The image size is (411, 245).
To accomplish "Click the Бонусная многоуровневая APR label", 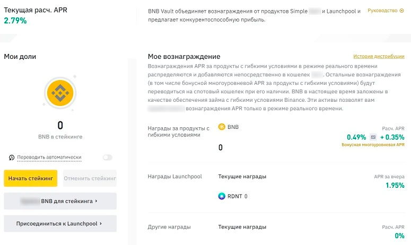I will point(373,145).
